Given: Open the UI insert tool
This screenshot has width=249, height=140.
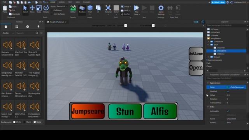Looking at the screenshot, I should click(98, 9).
